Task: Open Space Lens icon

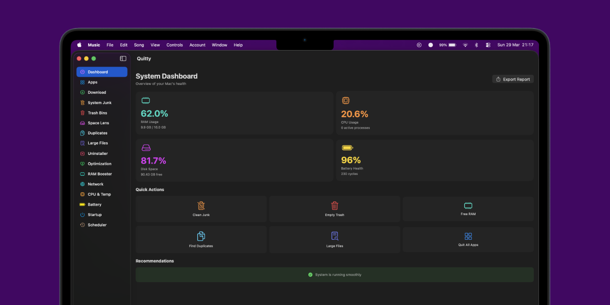Action: [x=82, y=123]
